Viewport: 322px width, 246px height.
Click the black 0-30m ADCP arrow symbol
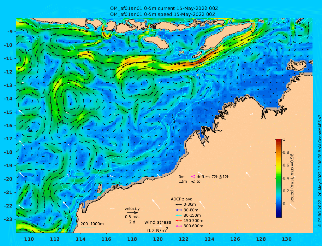point(179,205)
